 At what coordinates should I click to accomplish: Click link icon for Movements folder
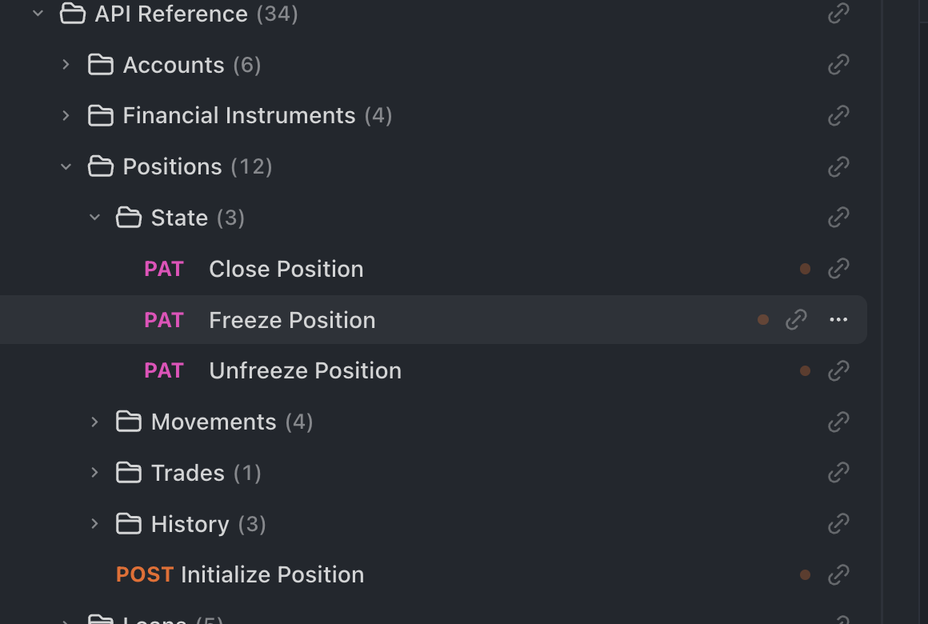pyautogui.click(x=838, y=422)
